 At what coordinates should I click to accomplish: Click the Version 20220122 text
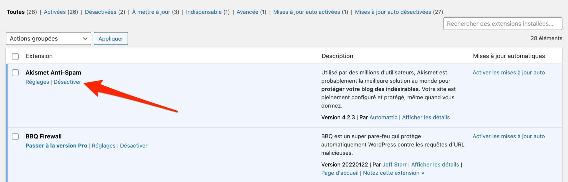tap(344, 165)
